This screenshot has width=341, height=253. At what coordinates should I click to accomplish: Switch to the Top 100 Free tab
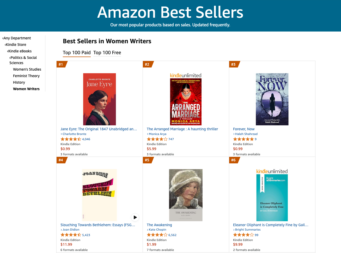pos(107,53)
